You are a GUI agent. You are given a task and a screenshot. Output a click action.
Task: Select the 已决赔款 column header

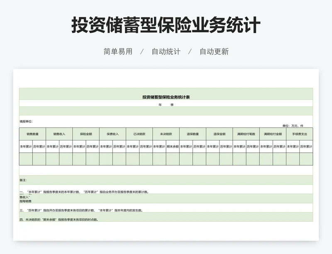tap(139, 134)
